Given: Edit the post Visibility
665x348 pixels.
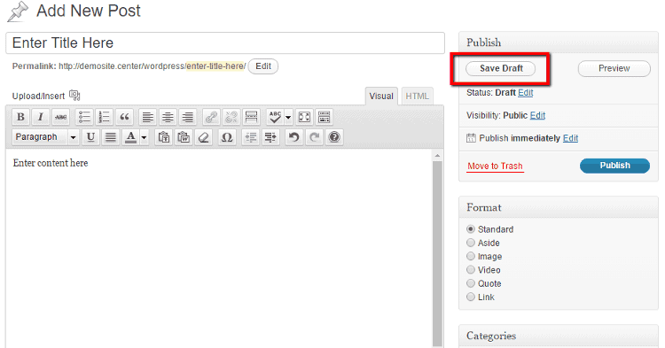Looking at the screenshot, I should point(537,116).
